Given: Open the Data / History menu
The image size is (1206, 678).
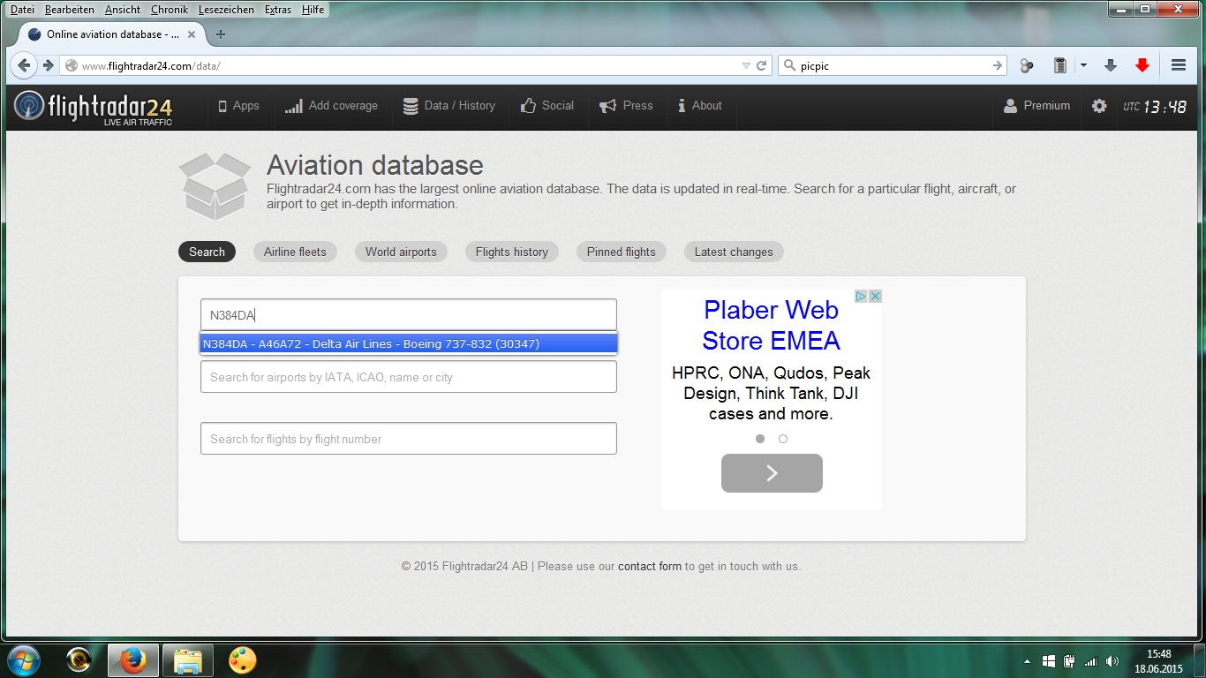Looking at the screenshot, I should point(449,106).
